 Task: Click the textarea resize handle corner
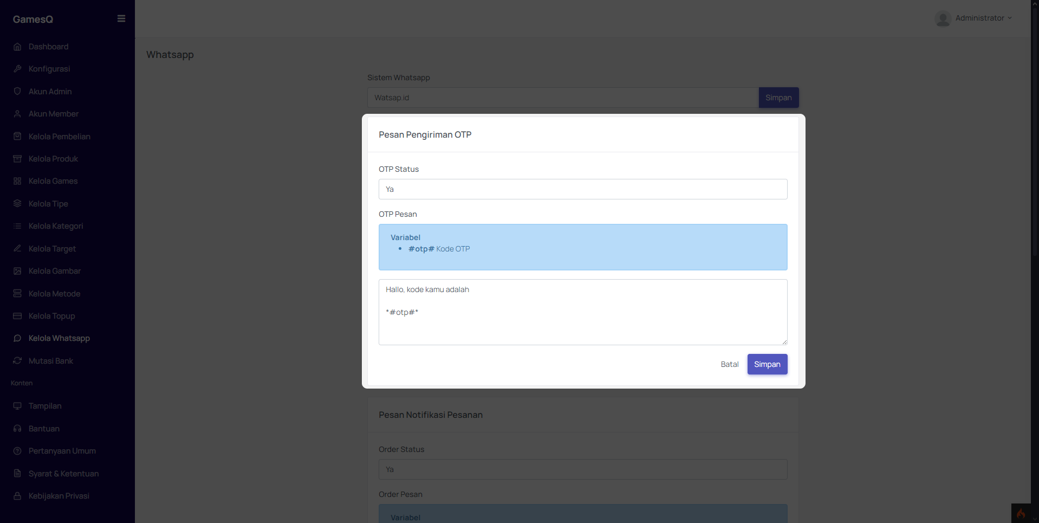click(784, 341)
